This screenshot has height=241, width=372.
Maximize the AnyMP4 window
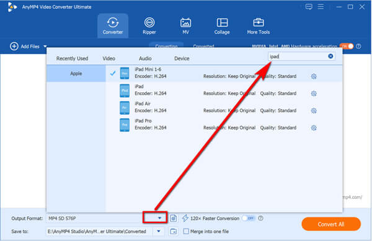[350, 7]
